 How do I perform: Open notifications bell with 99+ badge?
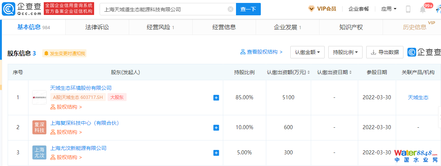[423, 9]
